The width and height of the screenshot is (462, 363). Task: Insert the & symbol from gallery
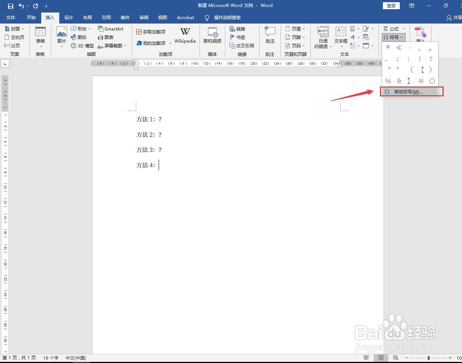click(399, 81)
